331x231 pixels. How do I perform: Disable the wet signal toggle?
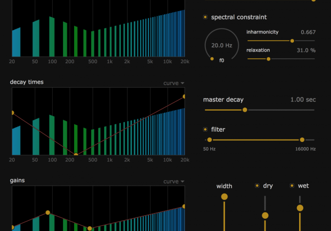pos(292,186)
